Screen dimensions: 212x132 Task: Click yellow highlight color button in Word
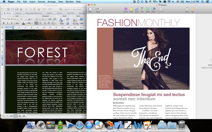click(x=29, y=23)
